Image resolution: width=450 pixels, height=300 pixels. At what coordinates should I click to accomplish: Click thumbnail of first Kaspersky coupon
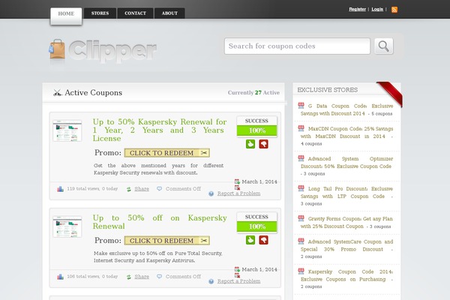[67, 130]
